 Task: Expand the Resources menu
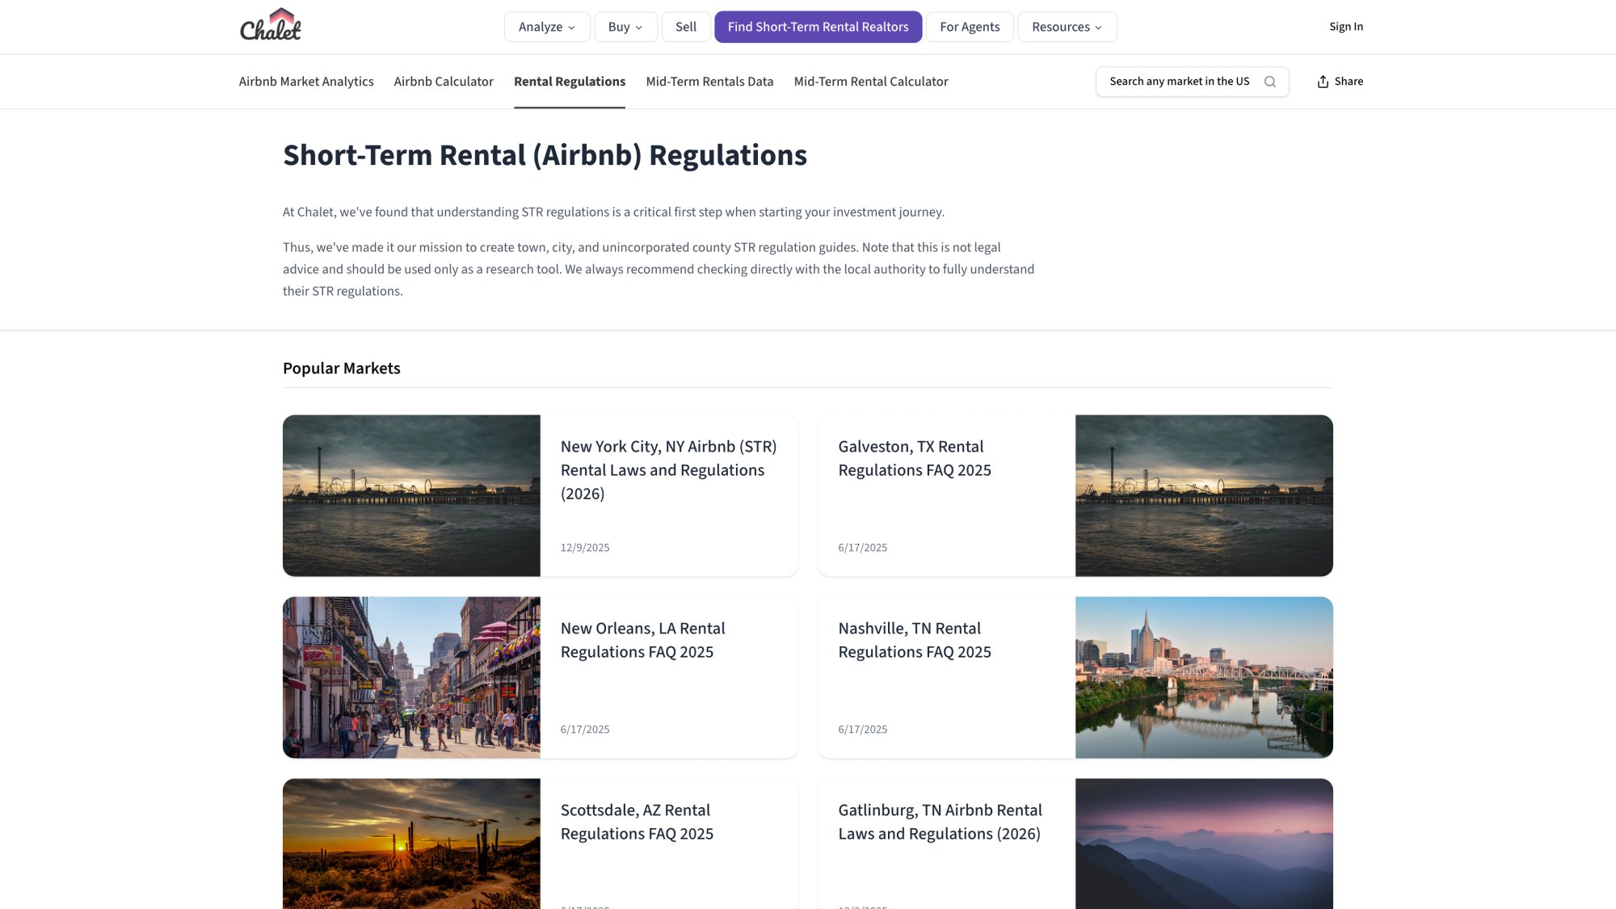(1067, 27)
